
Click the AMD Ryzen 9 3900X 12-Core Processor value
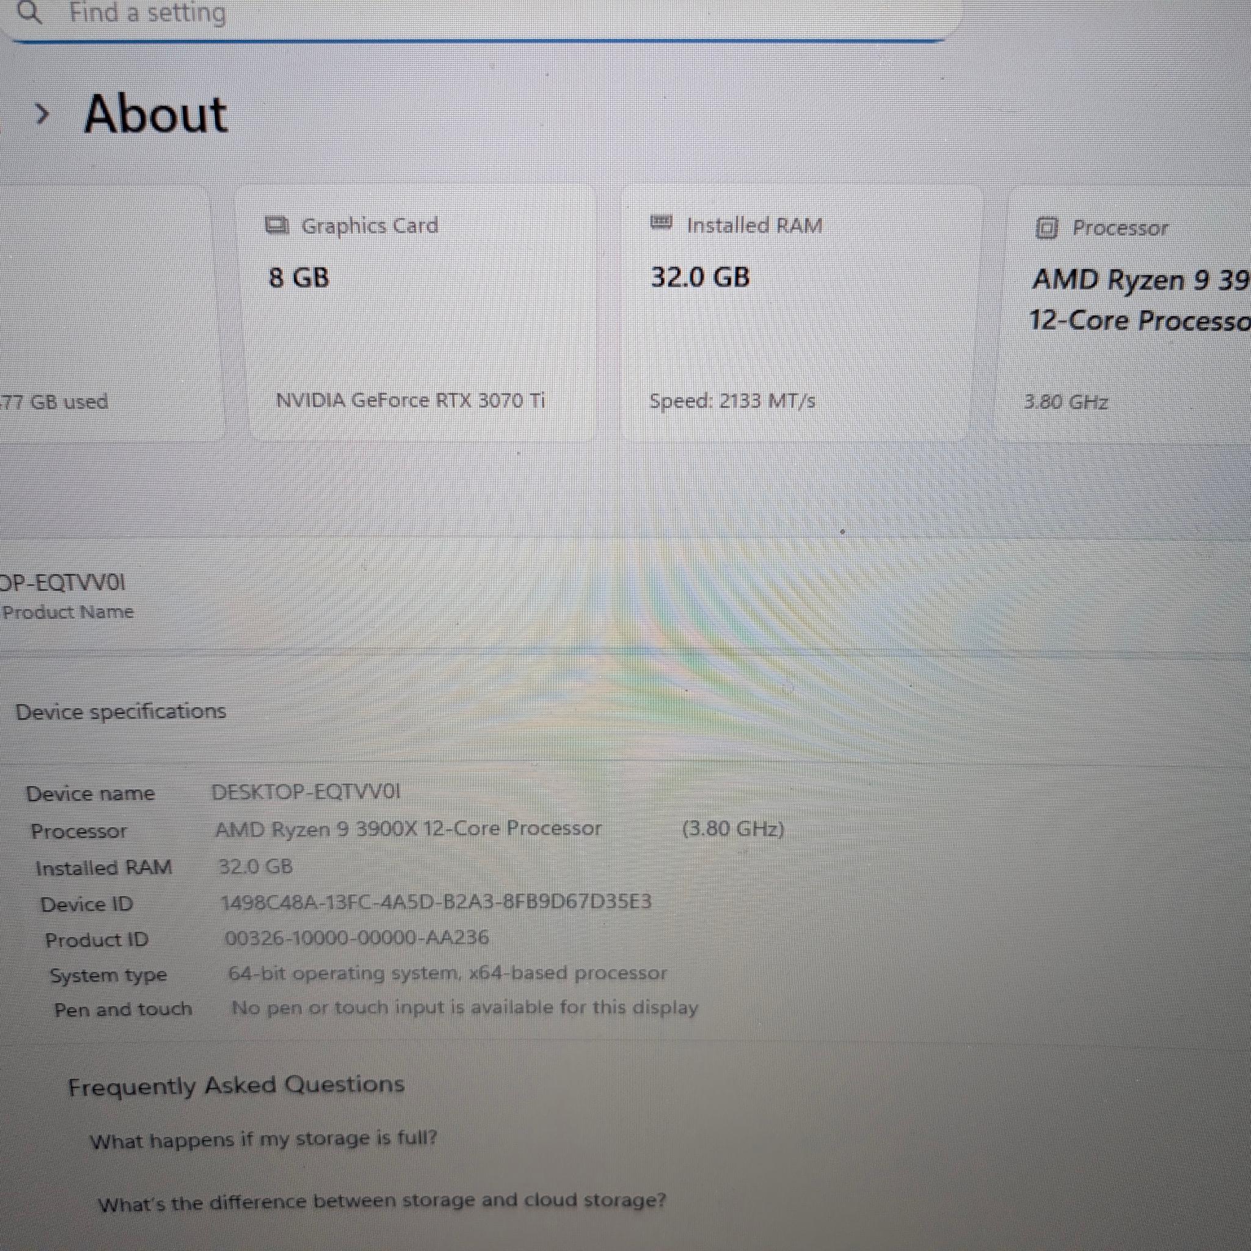[x=409, y=829]
